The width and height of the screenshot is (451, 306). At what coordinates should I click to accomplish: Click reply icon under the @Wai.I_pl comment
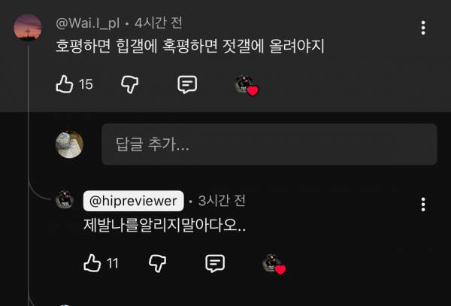click(187, 84)
